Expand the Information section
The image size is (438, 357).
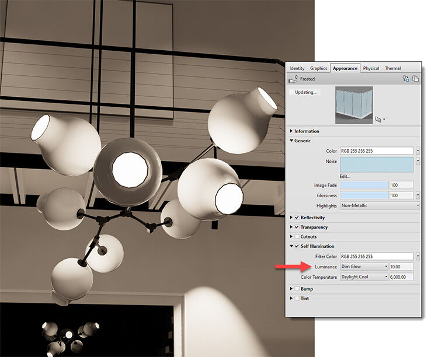291,131
